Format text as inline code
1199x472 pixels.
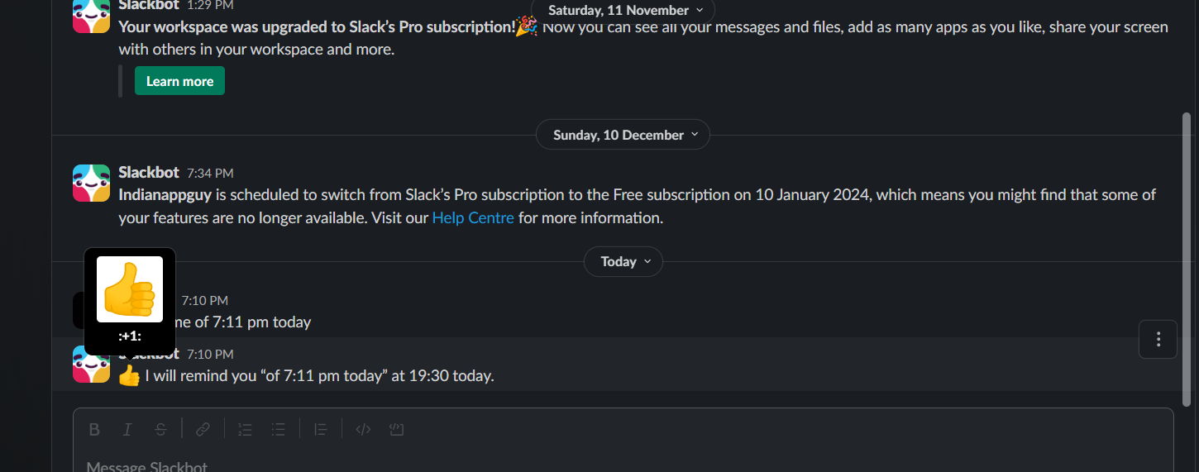coord(363,429)
